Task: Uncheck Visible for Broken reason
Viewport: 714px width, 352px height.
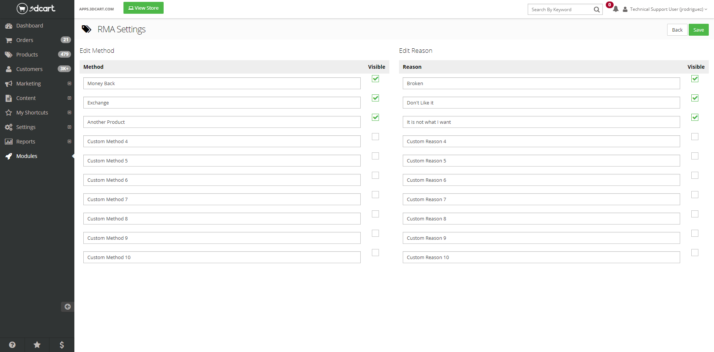Action: click(x=695, y=79)
